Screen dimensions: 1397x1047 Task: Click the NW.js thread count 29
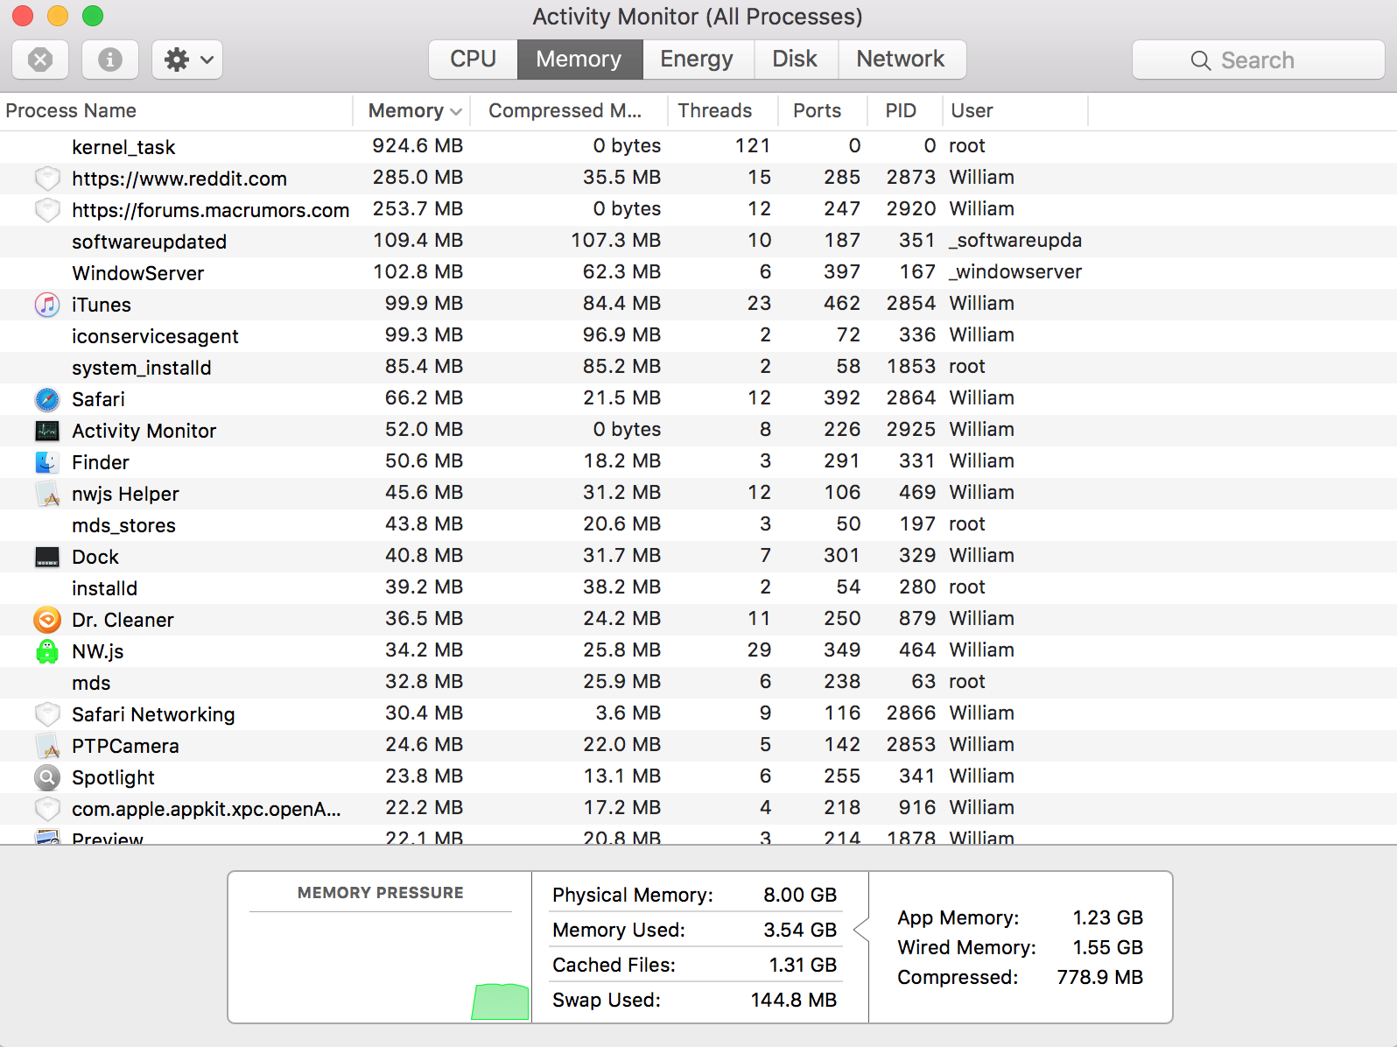click(x=759, y=650)
